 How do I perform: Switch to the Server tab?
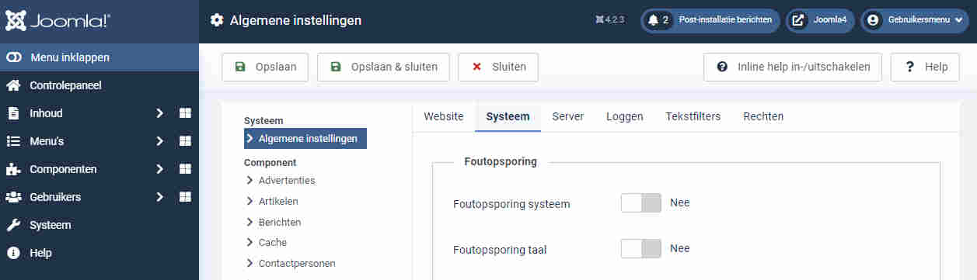coord(567,116)
